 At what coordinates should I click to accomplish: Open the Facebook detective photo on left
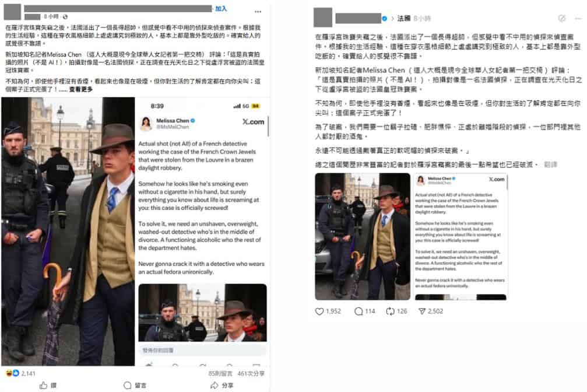tap(68, 231)
